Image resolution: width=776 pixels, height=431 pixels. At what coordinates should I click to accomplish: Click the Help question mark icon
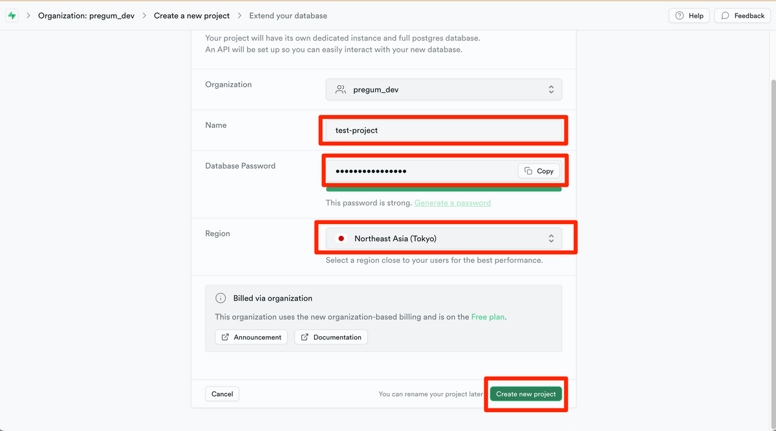tap(679, 16)
